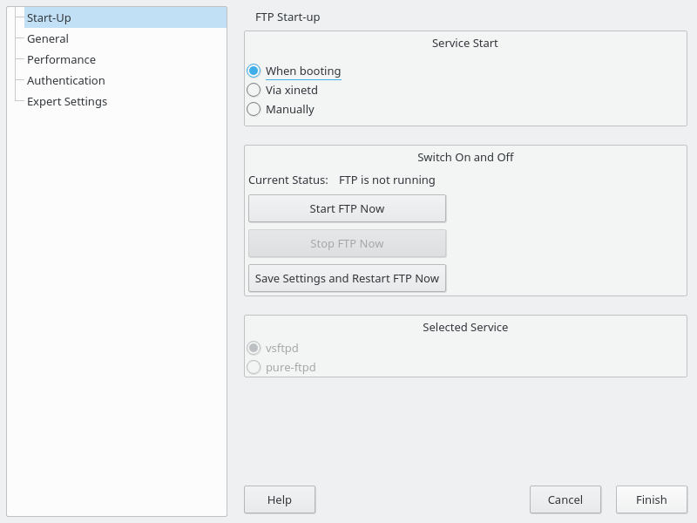Finish the FTP setup
The height and width of the screenshot is (523, 697).
tap(651, 499)
